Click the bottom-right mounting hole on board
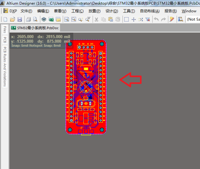This screenshot has width=200, height=169. [x=102, y=130]
